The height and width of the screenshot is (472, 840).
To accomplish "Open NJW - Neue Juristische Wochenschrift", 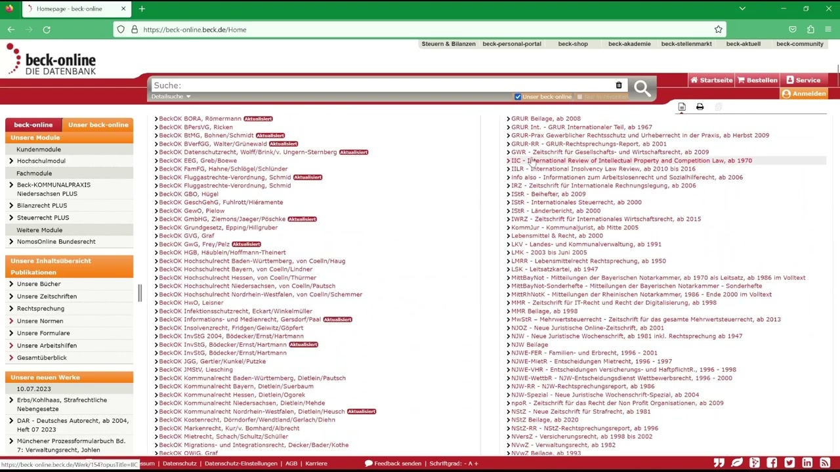I will tap(627, 336).
